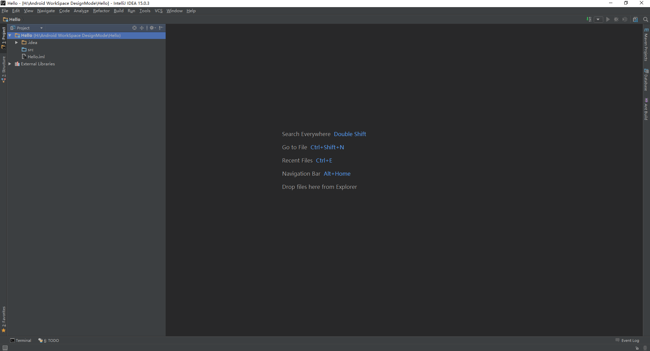Click the Hector inspector icon in status bar
The image size is (650, 351).
pyautogui.click(x=645, y=348)
